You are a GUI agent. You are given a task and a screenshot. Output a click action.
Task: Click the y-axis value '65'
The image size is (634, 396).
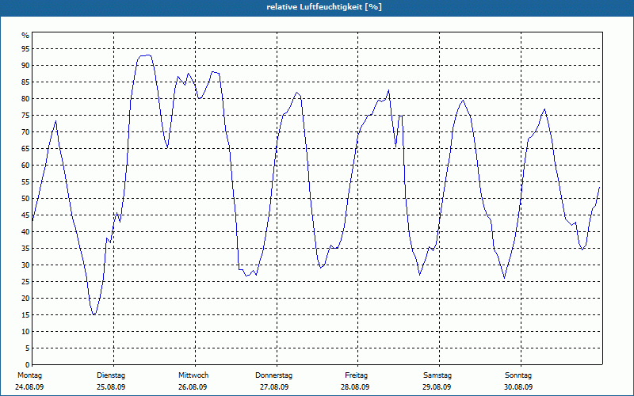25,149
